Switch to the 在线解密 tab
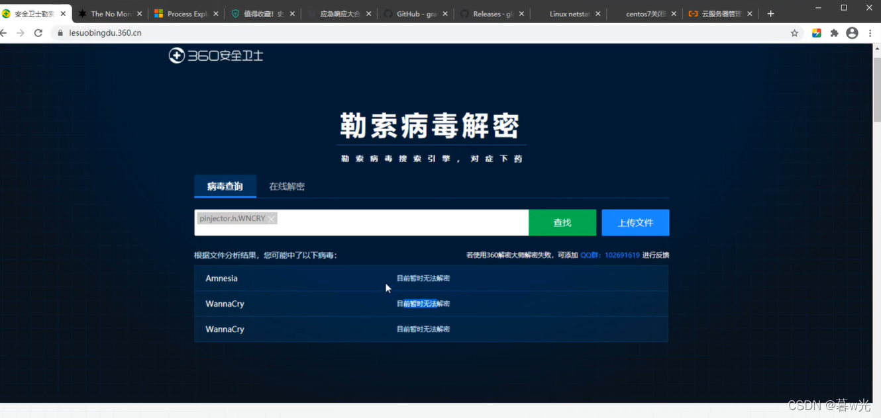This screenshot has height=418, width=881. [x=286, y=187]
